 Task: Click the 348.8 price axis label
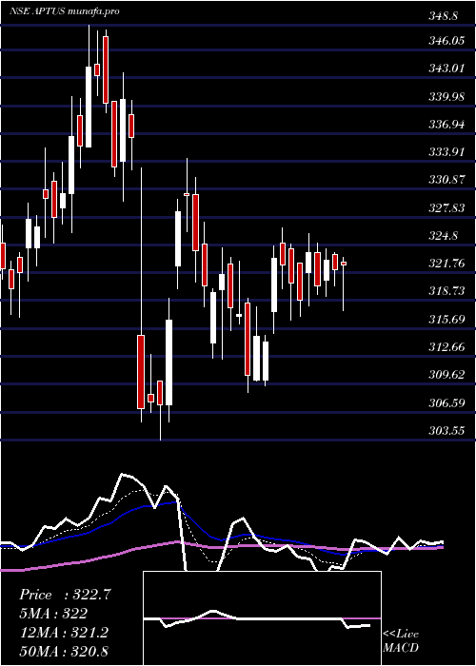[x=444, y=16]
